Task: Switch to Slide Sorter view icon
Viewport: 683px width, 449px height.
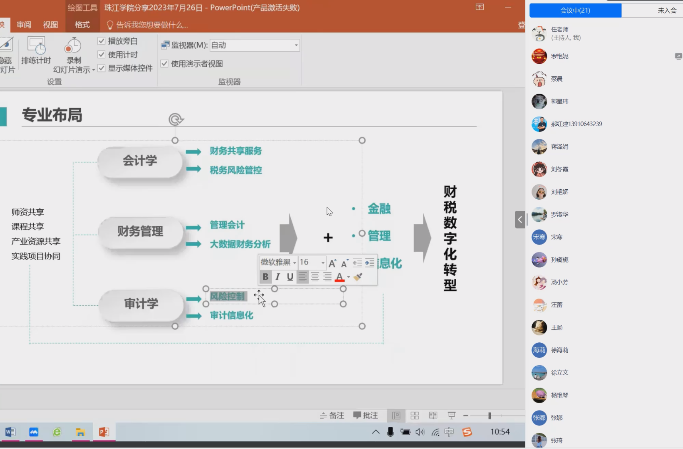Action: click(x=414, y=416)
